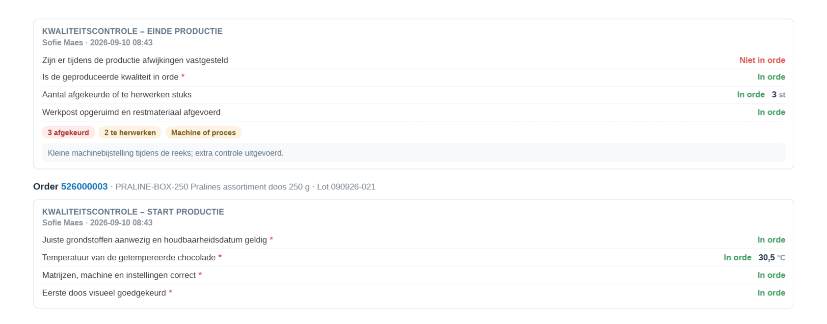827x324 pixels.
Task: Select "Werkpost opgeruimd en restmateriaal afgevoerd" label
Action: click(x=131, y=112)
